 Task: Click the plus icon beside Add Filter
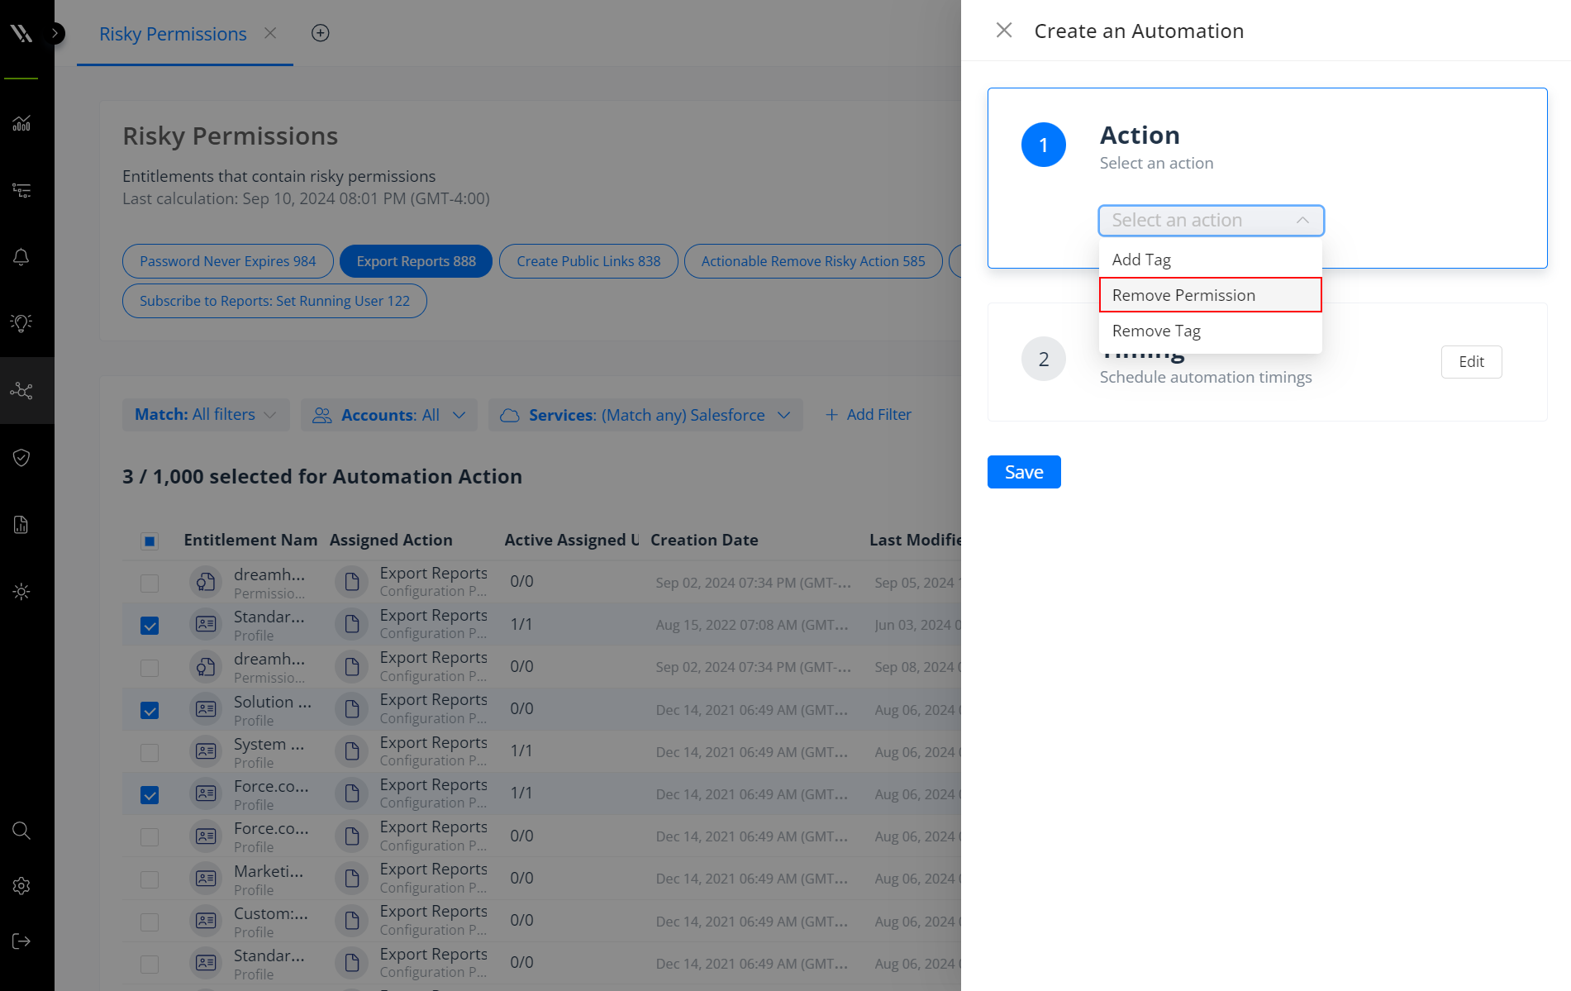tap(831, 415)
